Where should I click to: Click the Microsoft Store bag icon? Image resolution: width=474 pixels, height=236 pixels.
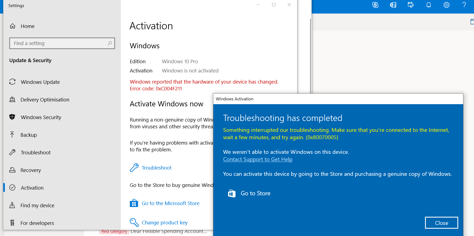click(x=134, y=203)
